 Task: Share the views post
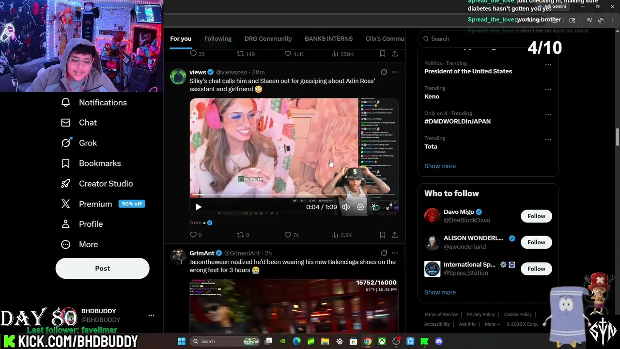[x=395, y=235]
